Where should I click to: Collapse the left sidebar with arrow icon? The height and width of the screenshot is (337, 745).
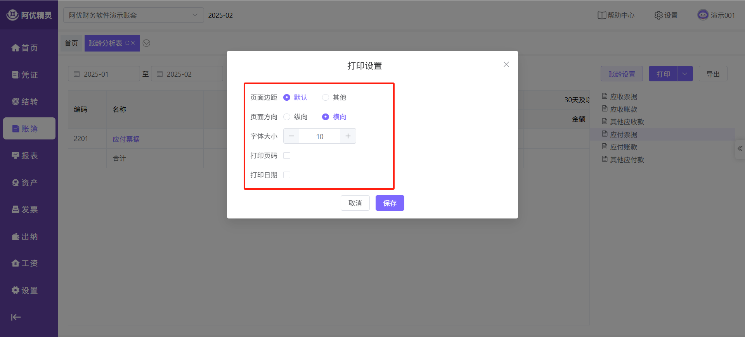[x=16, y=317]
